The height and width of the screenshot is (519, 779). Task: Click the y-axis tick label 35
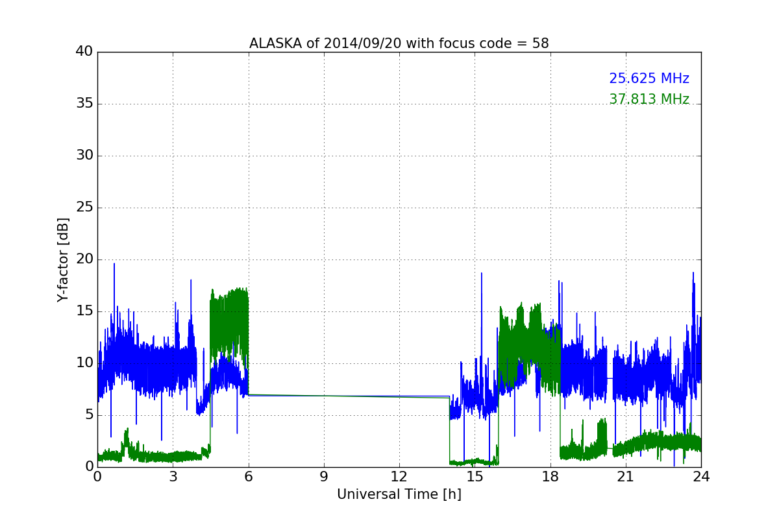point(84,104)
